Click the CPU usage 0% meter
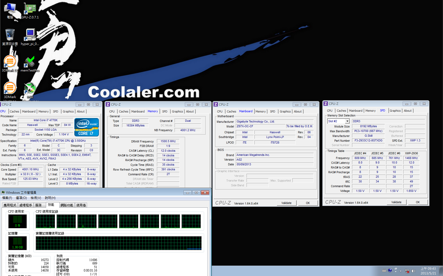 click(17, 221)
